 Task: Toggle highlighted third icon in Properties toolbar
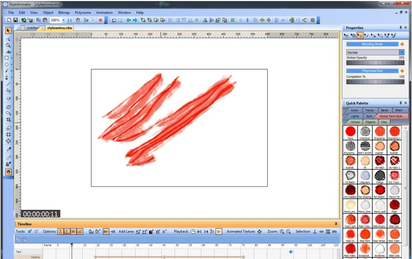(x=360, y=36)
